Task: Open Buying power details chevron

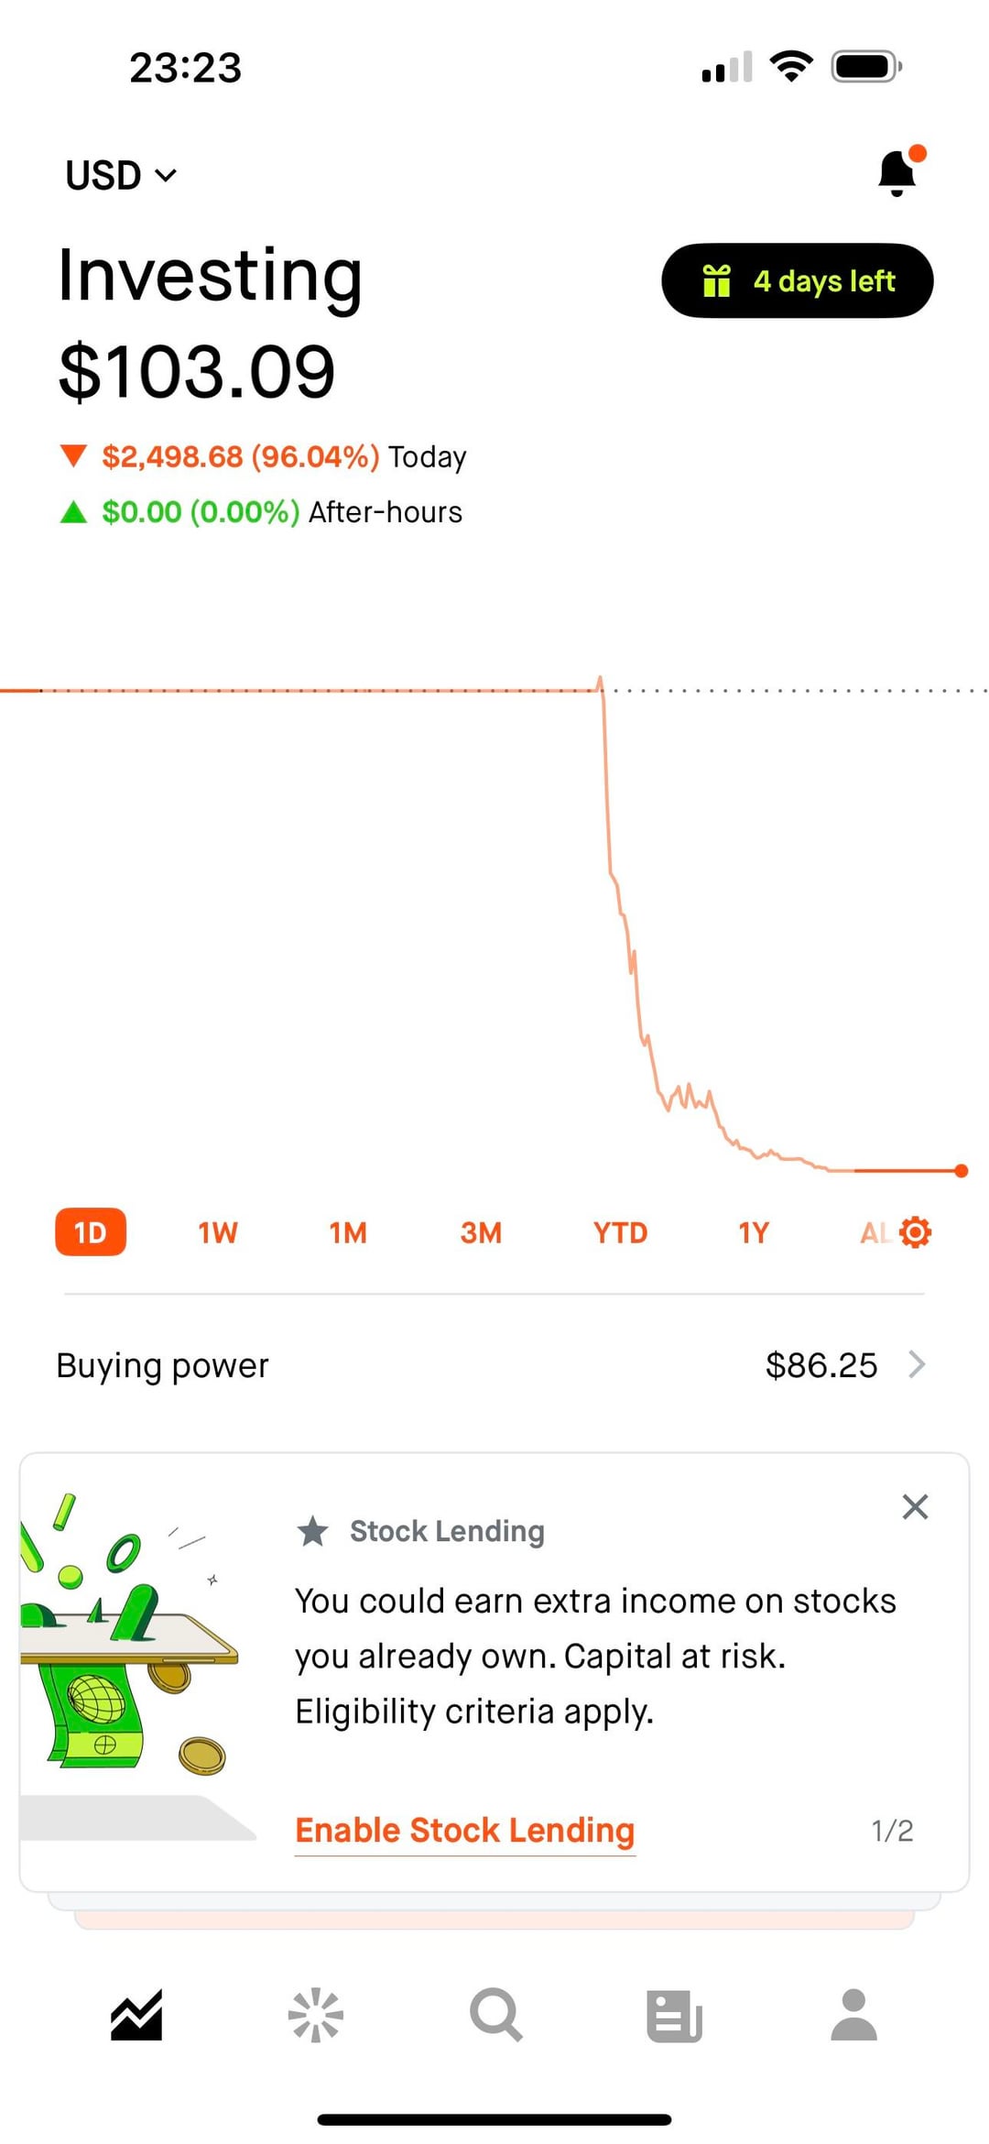Action: [916, 1365]
